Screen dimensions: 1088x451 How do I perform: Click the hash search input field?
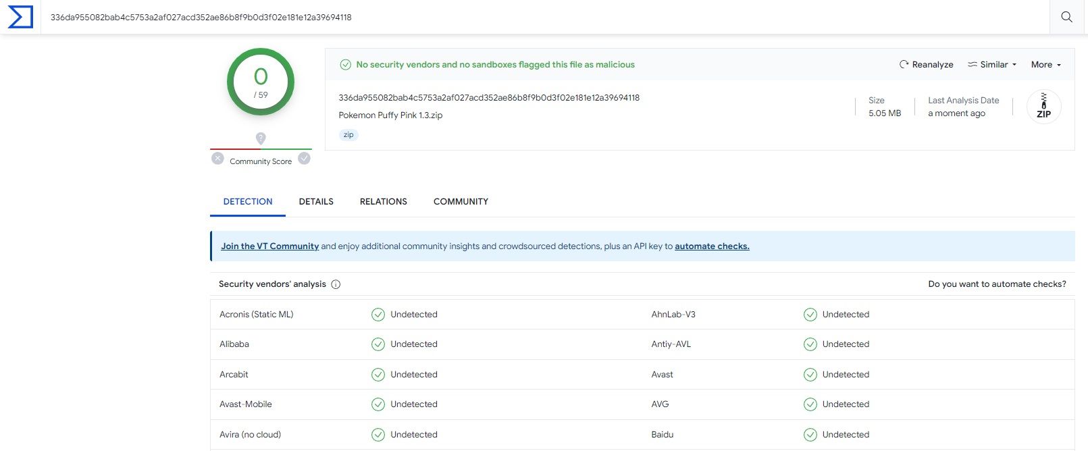point(540,17)
